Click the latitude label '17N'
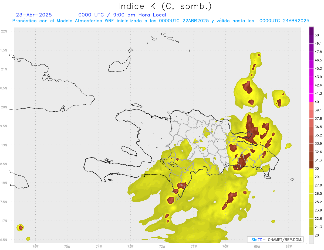Image resolution: width=324 pixels, height=250 pixels. (4, 221)
